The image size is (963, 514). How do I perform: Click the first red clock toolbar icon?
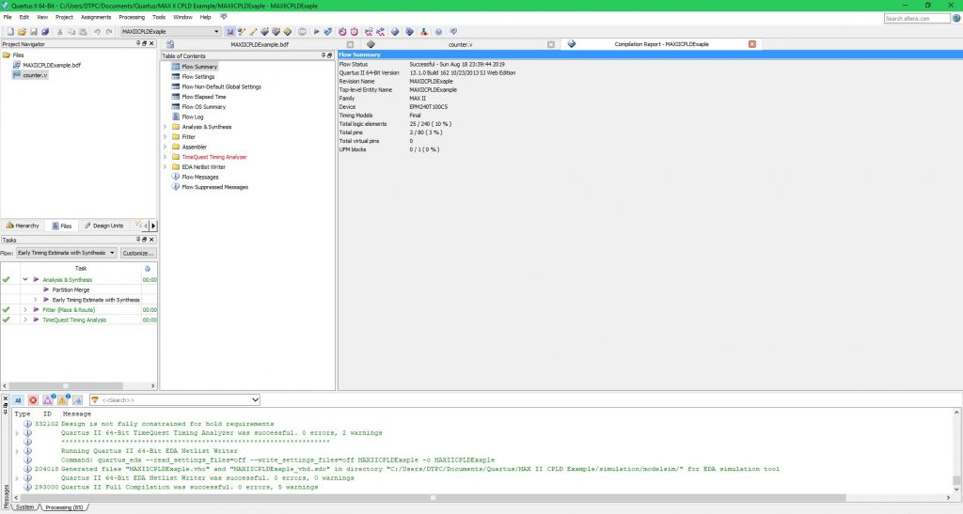click(x=342, y=32)
